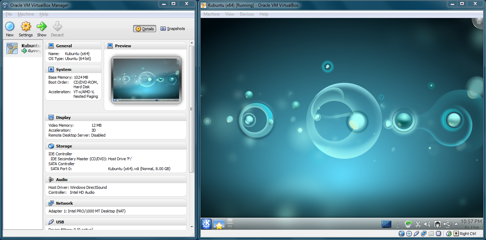486x240 pixels.
Task: Click the shared folders status icon
Action: 431,233
